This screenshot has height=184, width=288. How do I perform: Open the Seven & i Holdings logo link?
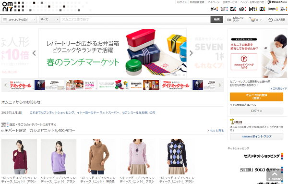coord(277,2)
